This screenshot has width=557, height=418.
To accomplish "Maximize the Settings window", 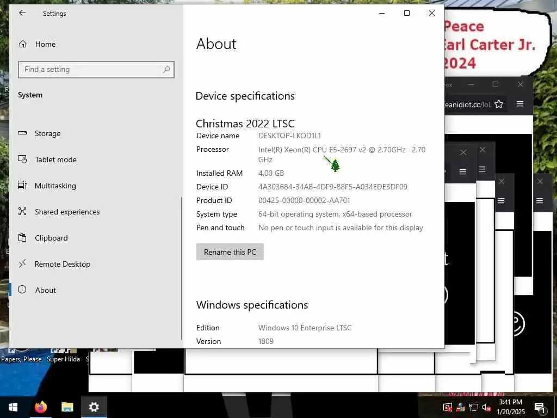I will [407, 13].
